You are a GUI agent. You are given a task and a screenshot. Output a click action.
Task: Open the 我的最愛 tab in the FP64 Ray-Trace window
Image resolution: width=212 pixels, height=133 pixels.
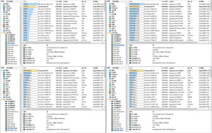coord(116,68)
